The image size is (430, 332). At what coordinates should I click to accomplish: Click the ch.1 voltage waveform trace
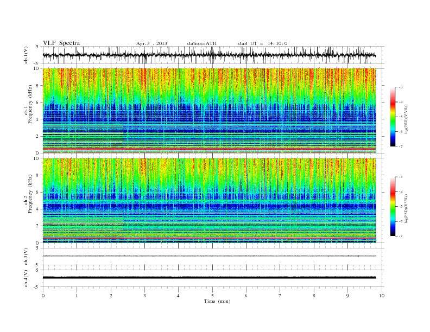tap(209, 55)
